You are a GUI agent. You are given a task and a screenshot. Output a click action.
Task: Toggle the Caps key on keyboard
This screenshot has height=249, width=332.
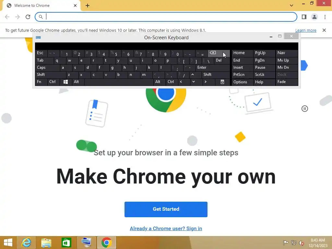point(47,67)
